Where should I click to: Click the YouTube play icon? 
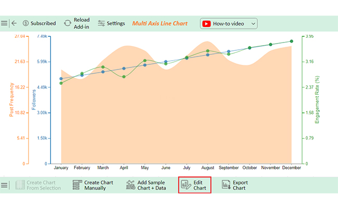[x=206, y=24]
